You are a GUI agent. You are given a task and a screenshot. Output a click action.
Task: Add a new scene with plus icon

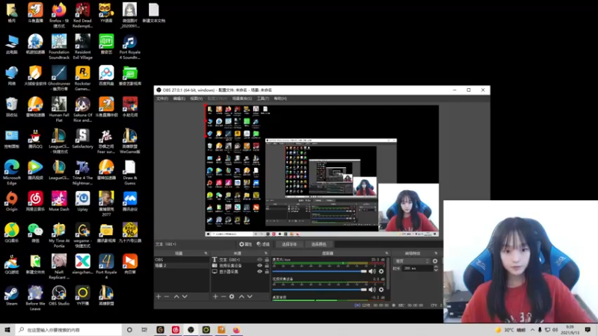pyautogui.click(x=158, y=296)
